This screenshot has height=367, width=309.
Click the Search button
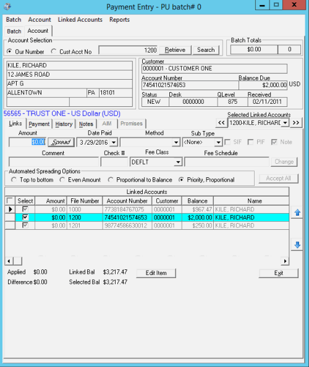(206, 50)
